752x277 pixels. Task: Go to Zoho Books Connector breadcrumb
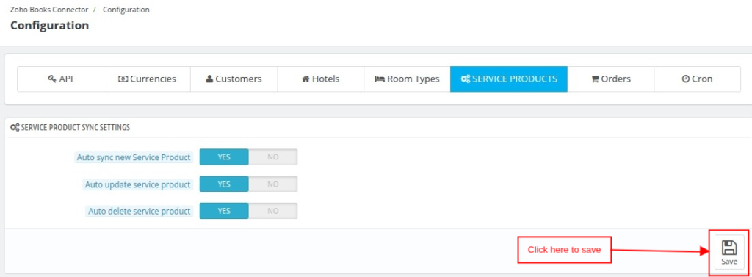[x=49, y=10]
